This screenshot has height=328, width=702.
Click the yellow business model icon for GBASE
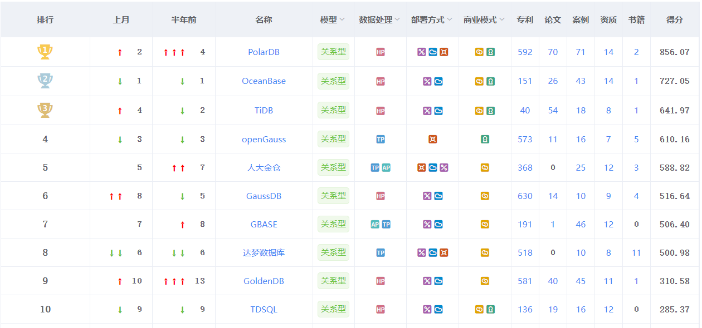click(x=485, y=225)
